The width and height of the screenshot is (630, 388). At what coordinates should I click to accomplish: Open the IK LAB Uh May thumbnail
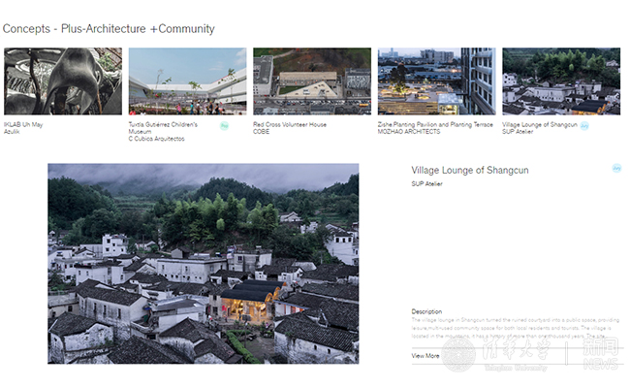(63, 81)
